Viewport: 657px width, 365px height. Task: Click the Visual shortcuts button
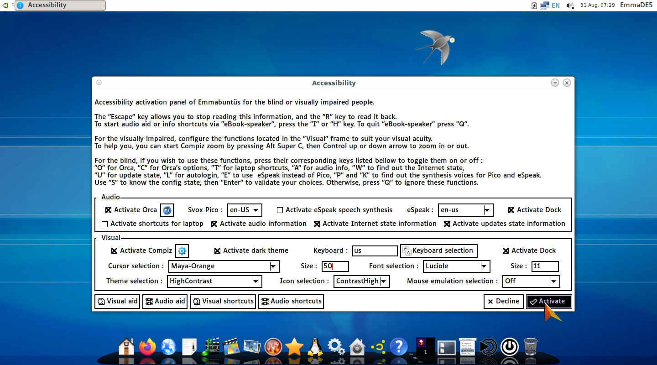[223, 302]
